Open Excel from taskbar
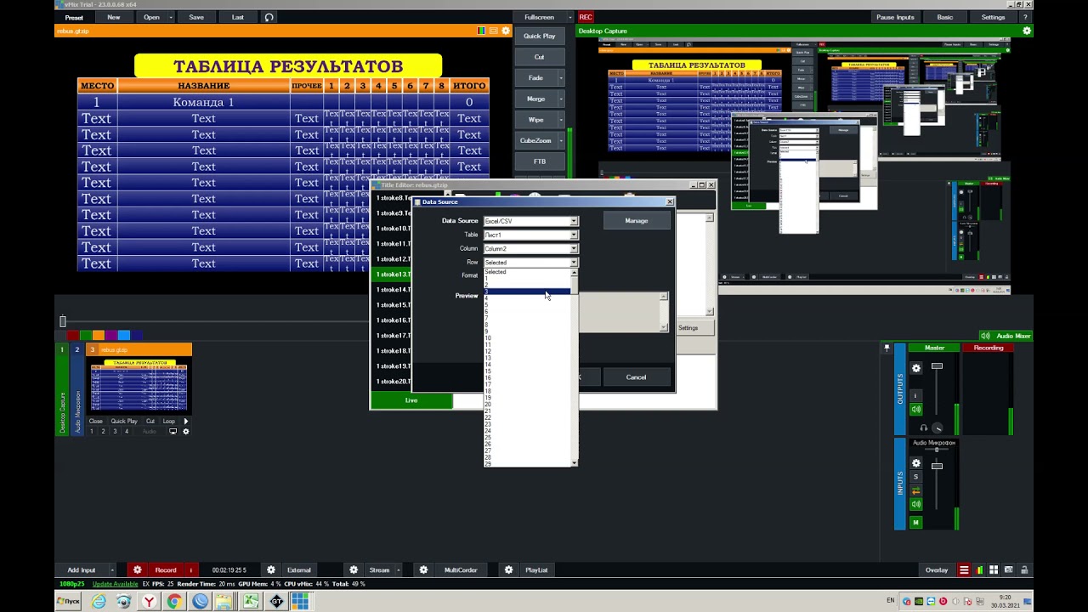The image size is (1088, 612). pyautogui.click(x=251, y=601)
